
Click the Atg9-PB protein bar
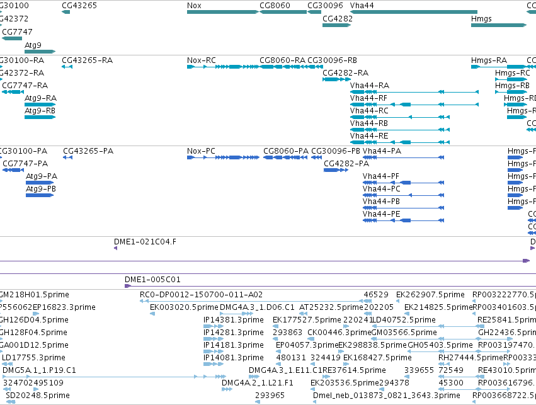(40, 195)
